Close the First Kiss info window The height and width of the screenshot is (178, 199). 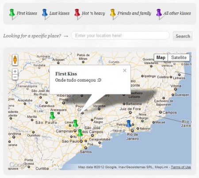click(125, 71)
